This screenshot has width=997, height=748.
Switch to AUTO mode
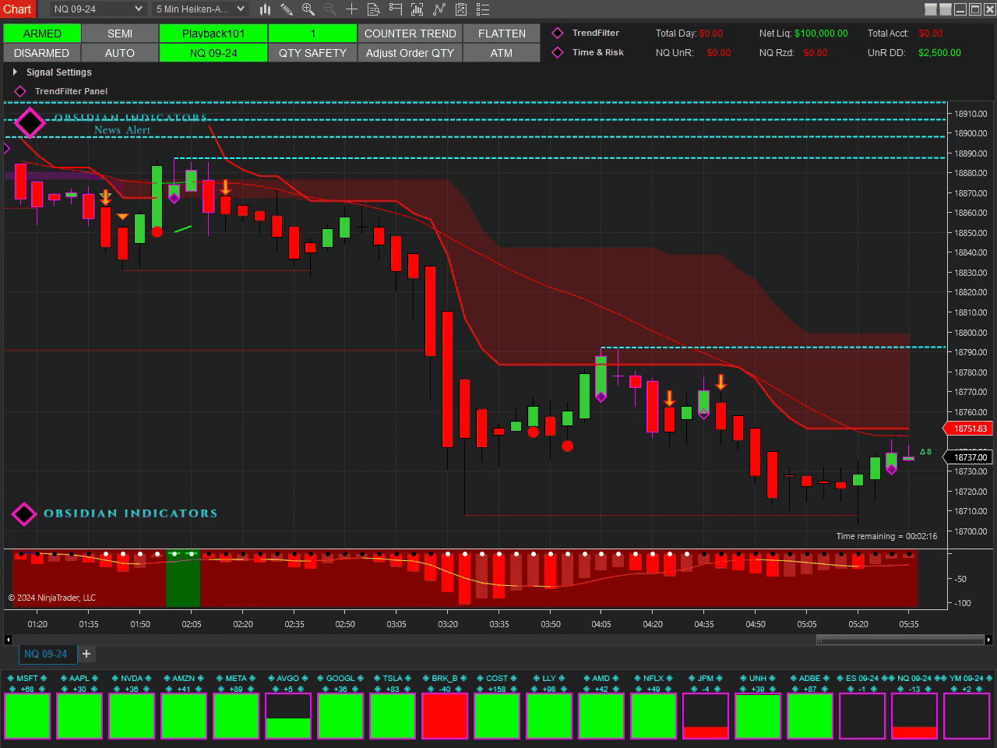click(x=119, y=52)
